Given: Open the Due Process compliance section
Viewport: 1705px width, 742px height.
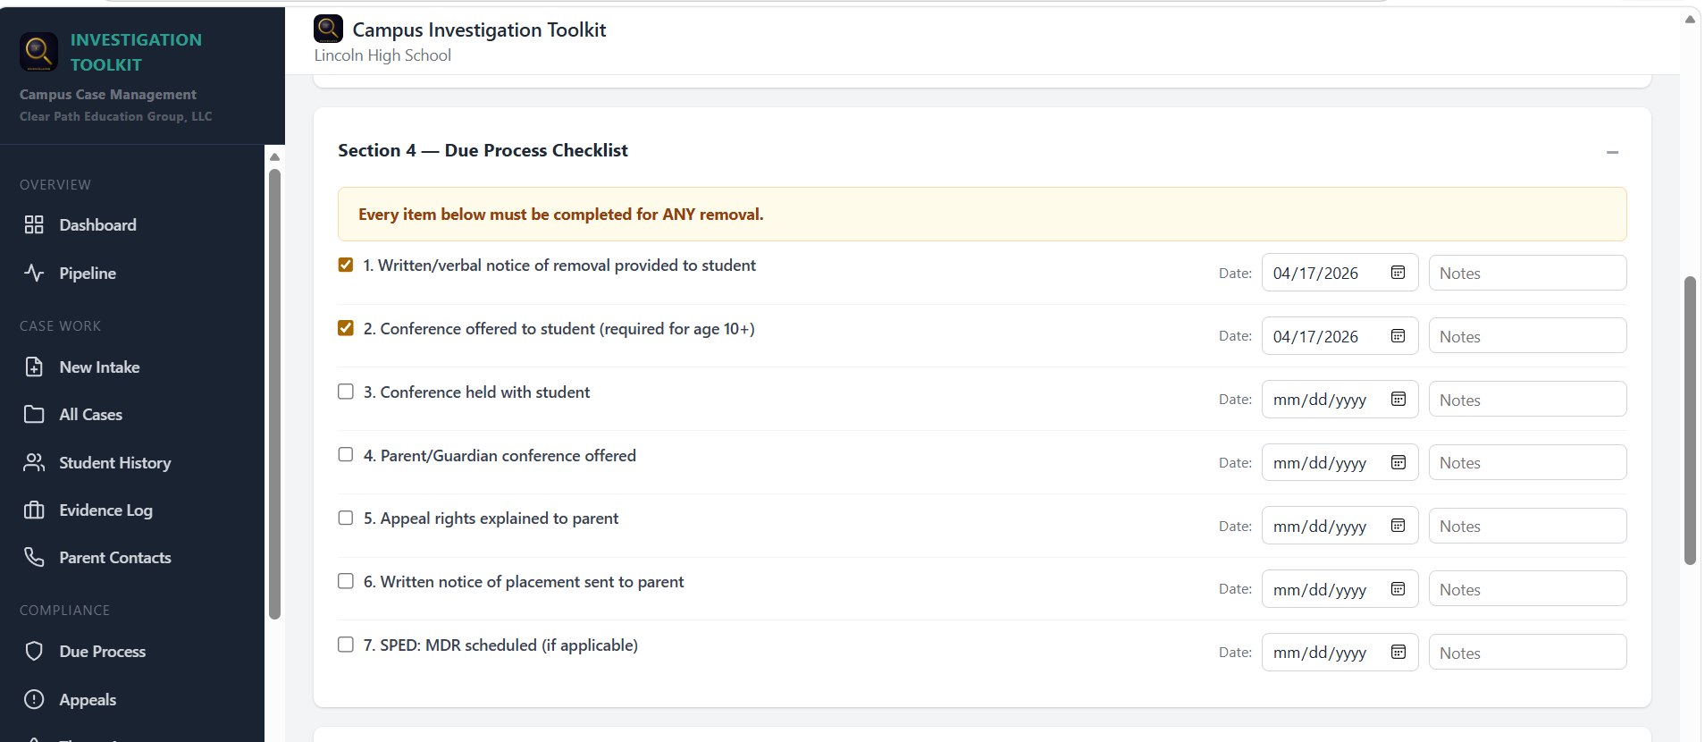Looking at the screenshot, I should [102, 651].
